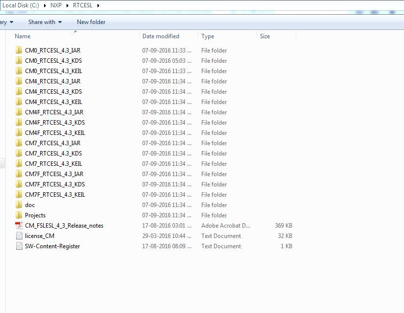Select the CM_FSLESL_4_3_Release_notes file name

[x=64, y=226]
